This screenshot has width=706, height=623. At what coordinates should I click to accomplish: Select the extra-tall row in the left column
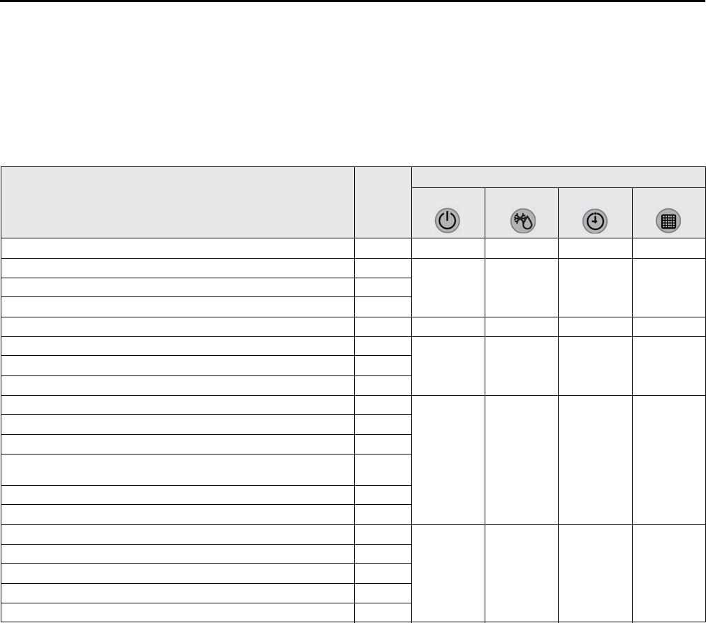click(x=177, y=469)
